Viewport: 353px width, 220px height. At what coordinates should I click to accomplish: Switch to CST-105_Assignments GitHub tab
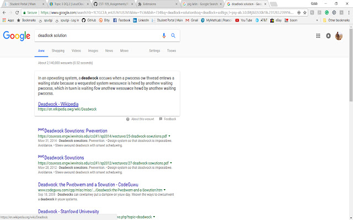(113, 4)
